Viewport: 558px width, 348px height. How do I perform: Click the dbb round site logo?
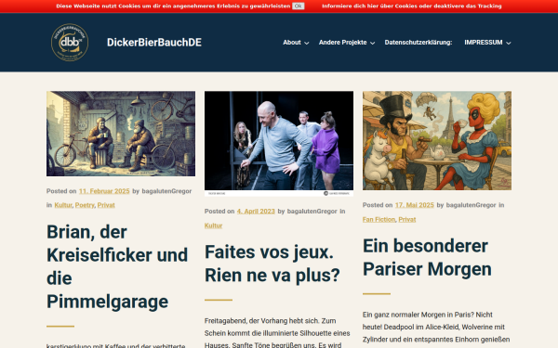70,43
